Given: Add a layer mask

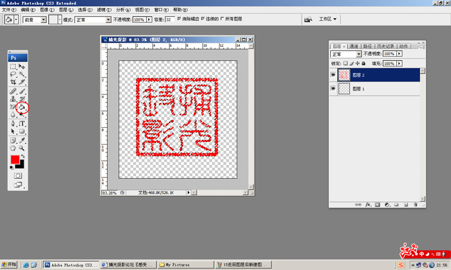Looking at the screenshot, I should 377,205.
